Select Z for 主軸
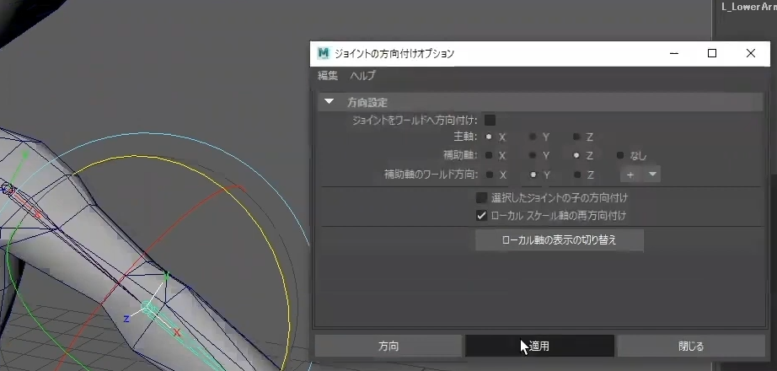 pos(576,137)
